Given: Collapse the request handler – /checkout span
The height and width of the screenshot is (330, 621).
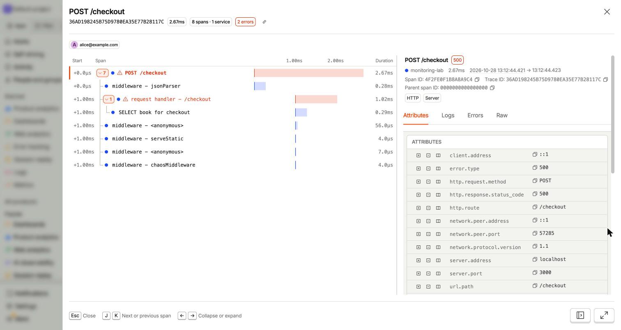Looking at the screenshot, I should coord(108,99).
